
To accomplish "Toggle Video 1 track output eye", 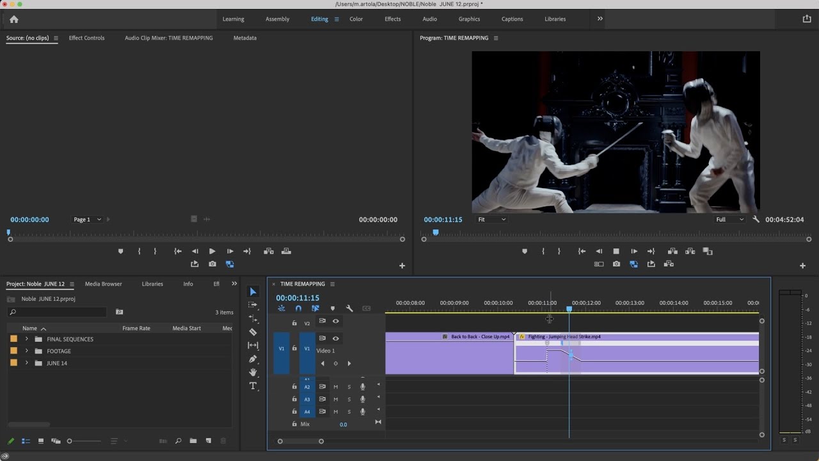I will click(x=335, y=339).
